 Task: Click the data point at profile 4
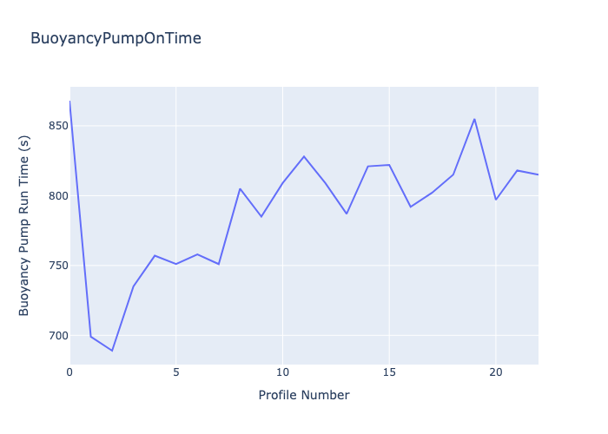155,255
